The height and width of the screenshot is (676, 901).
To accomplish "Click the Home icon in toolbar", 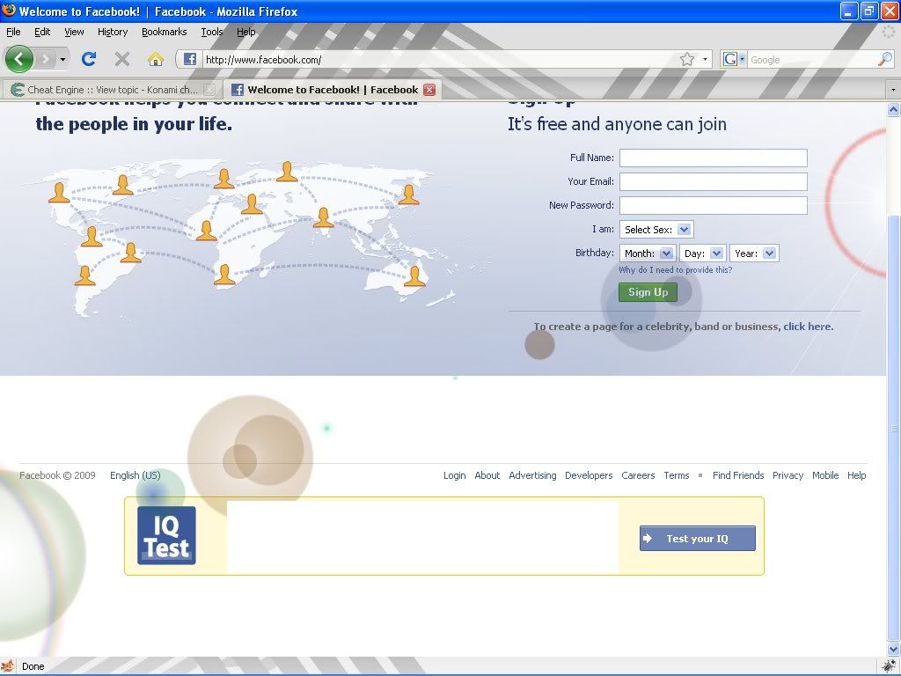I will pyautogui.click(x=156, y=59).
